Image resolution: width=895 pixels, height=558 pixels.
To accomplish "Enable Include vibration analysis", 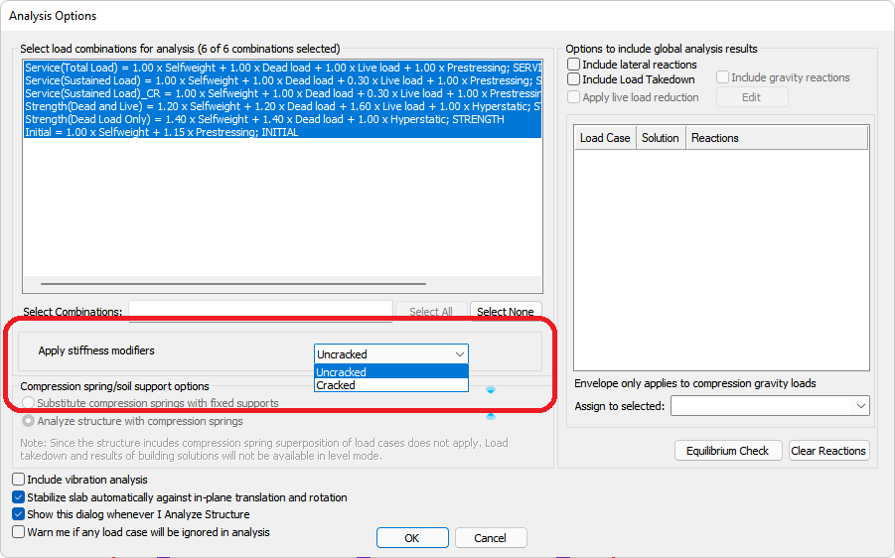I will pyautogui.click(x=19, y=480).
